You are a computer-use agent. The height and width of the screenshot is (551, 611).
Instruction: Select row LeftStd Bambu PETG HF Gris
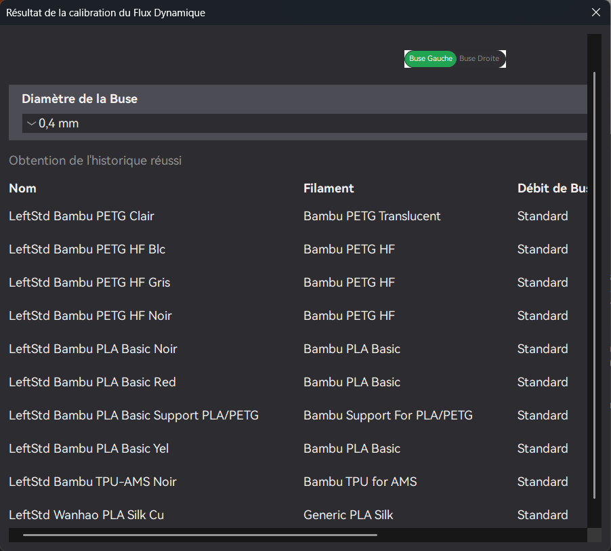pyautogui.click(x=297, y=283)
